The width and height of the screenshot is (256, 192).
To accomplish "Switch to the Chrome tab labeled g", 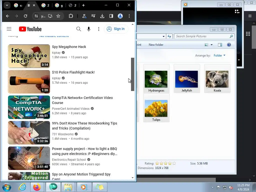I will point(59,5).
